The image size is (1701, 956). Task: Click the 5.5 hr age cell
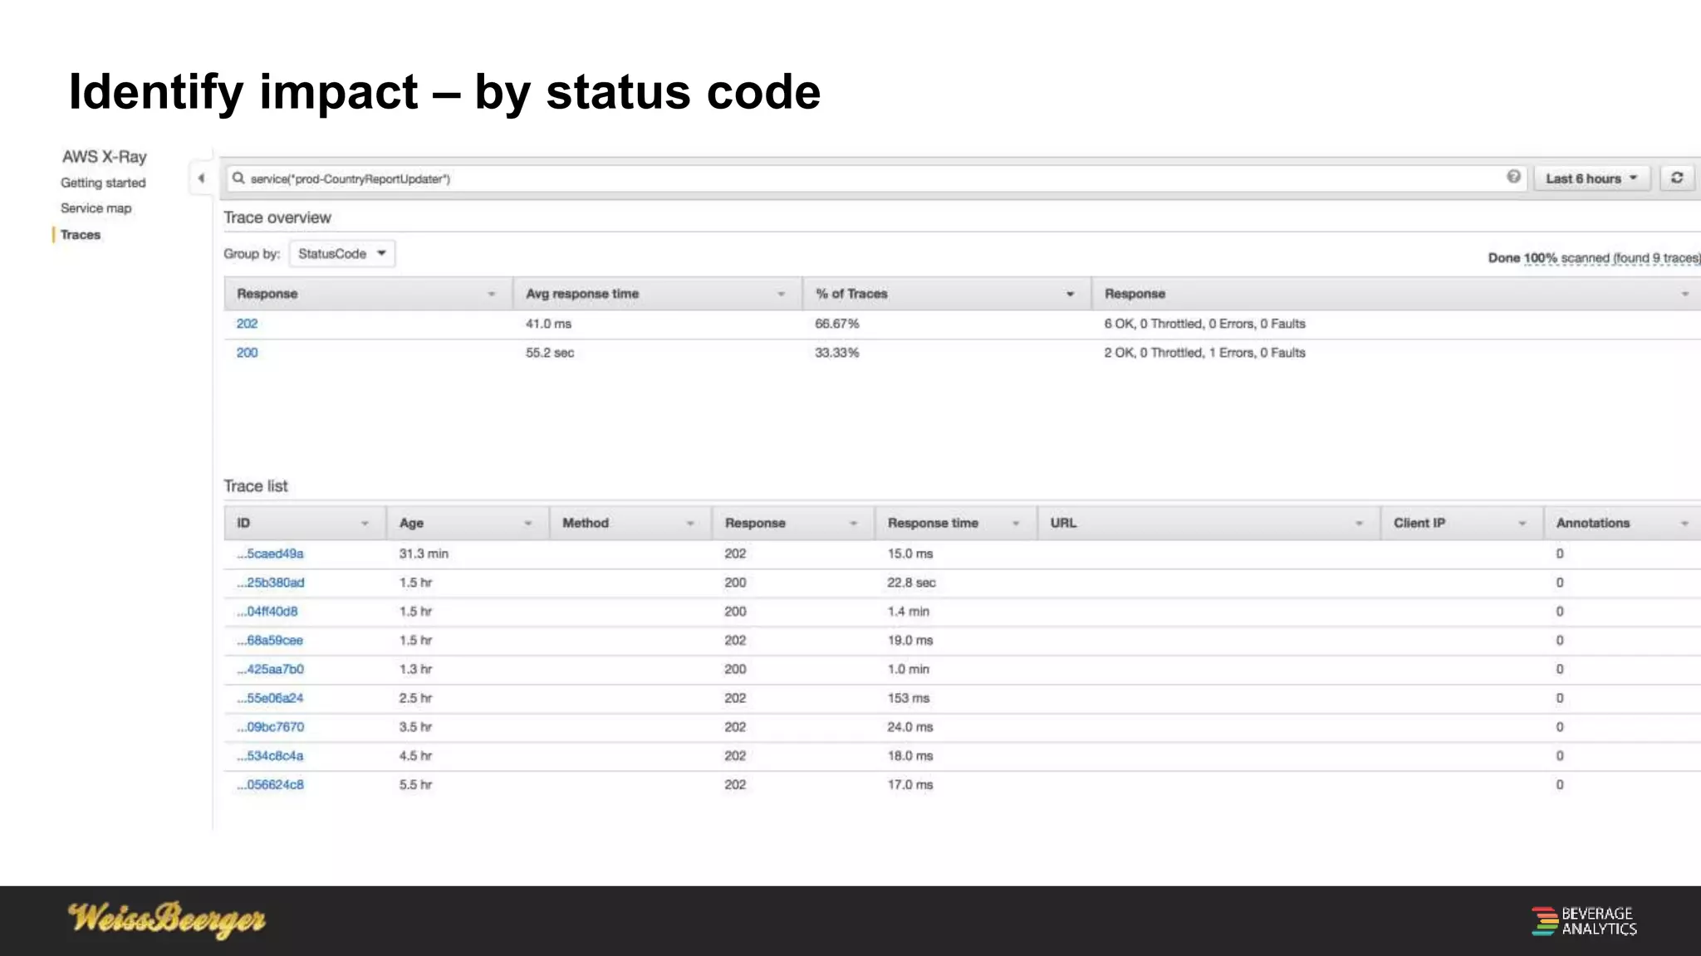point(415,784)
